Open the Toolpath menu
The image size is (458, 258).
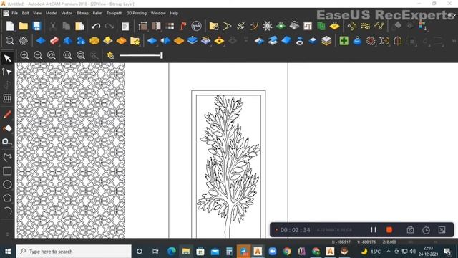114,13
